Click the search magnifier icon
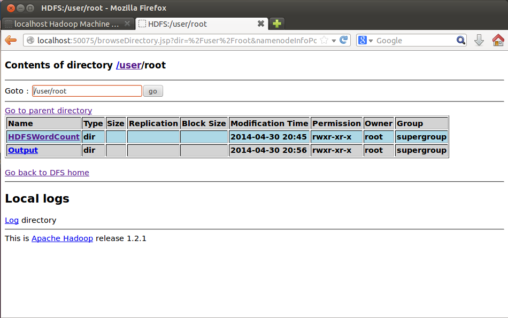508x318 pixels. pos(461,40)
